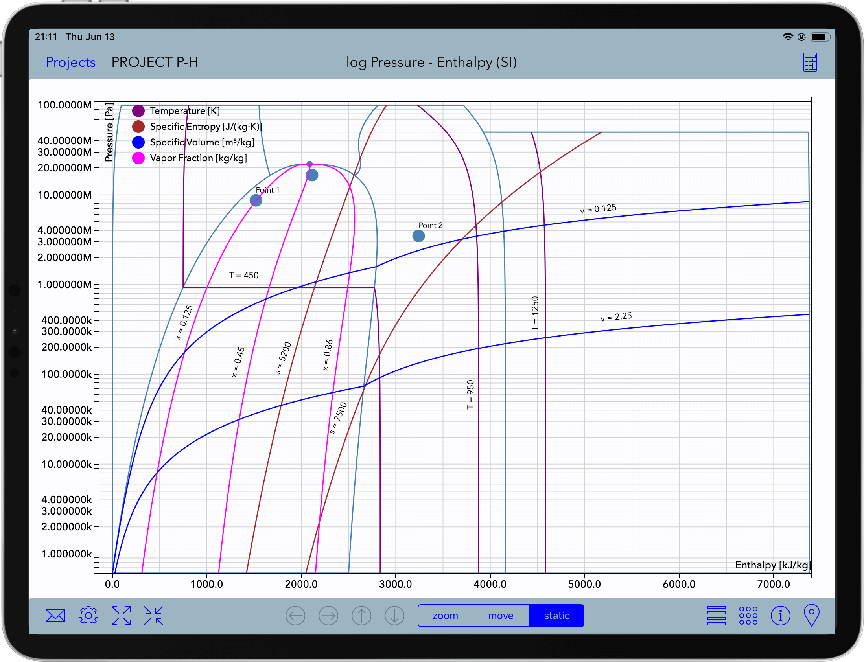Image resolution: width=864 pixels, height=662 pixels.
Task: Pan the chart left with arrow control
Action: click(x=296, y=616)
